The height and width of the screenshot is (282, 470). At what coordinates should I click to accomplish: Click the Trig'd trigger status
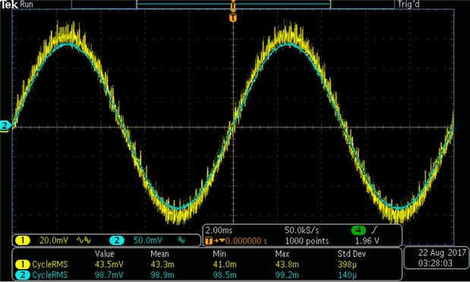(x=408, y=5)
